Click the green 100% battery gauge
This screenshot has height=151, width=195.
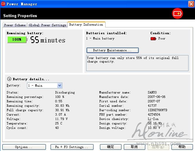(x=17, y=40)
